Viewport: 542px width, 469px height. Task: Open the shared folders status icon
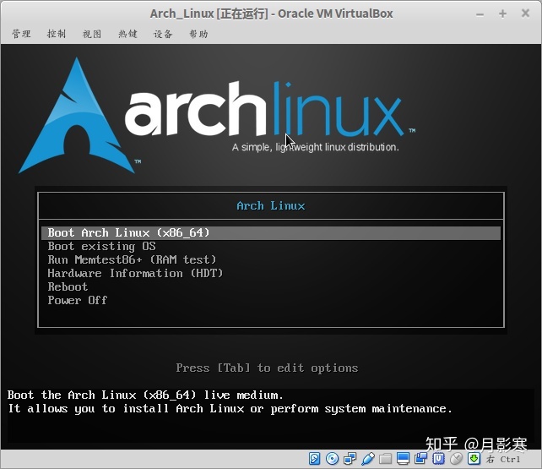tap(386, 459)
